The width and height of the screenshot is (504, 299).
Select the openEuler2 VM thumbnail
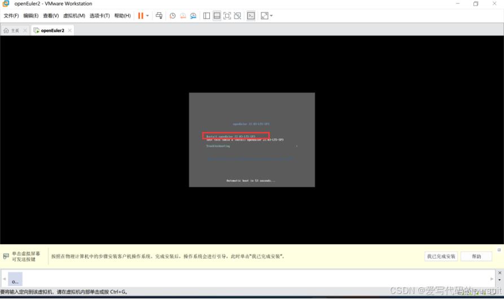point(15,279)
